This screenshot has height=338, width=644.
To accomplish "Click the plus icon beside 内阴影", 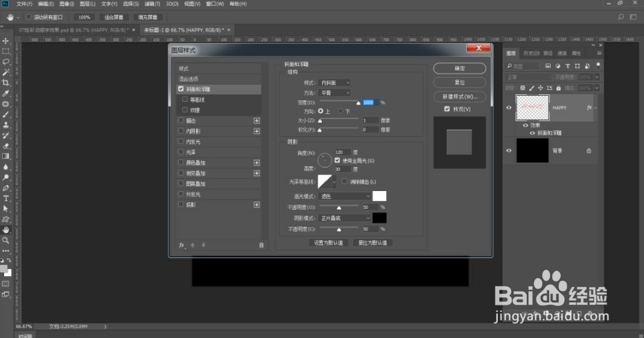I will pyautogui.click(x=257, y=131).
